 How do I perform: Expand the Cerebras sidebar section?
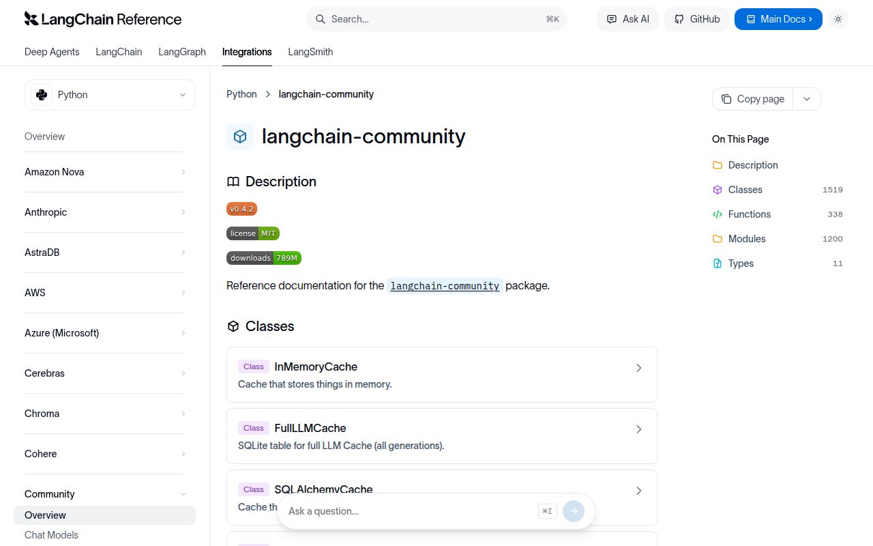click(x=105, y=373)
